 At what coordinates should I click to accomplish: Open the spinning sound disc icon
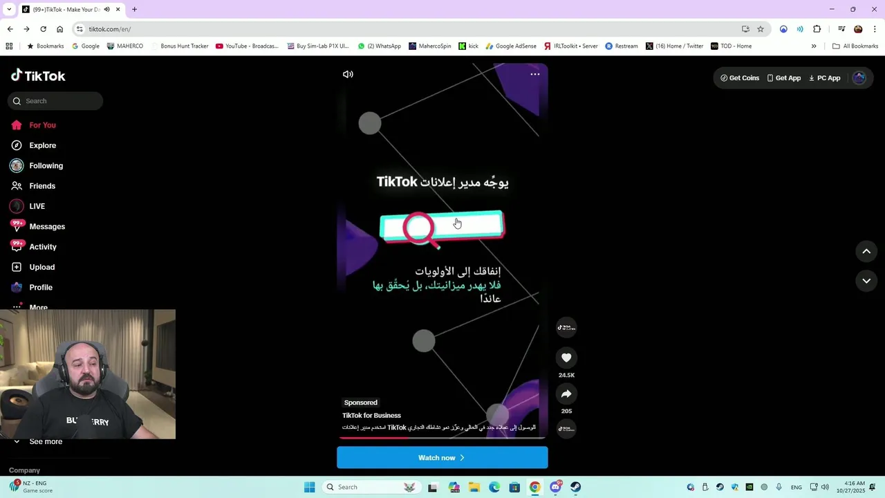[x=566, y=429]
